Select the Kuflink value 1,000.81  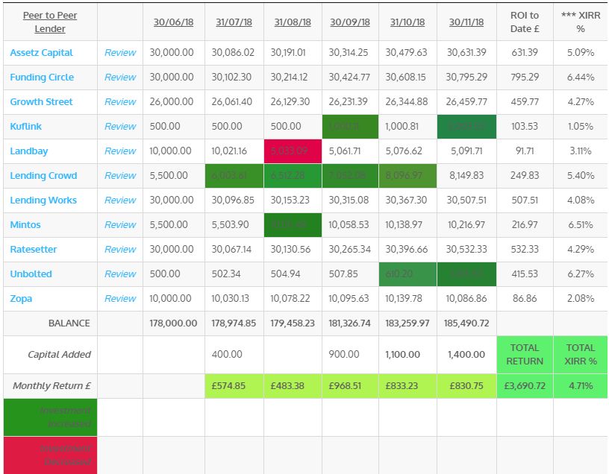coord(402,127)
